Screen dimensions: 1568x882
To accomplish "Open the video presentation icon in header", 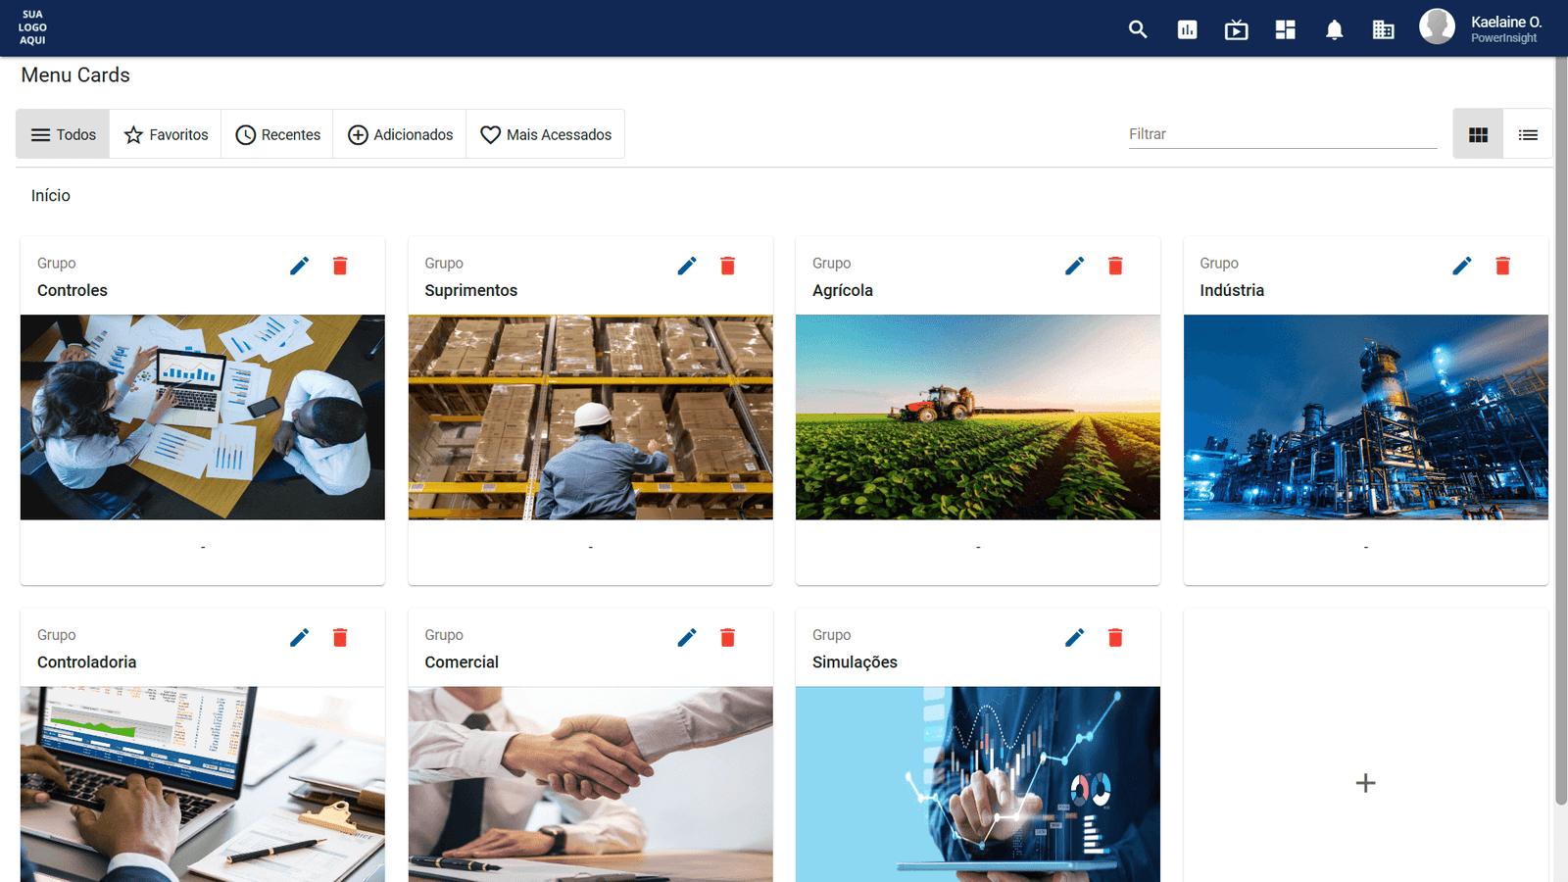I will (x=1236, y=29).
